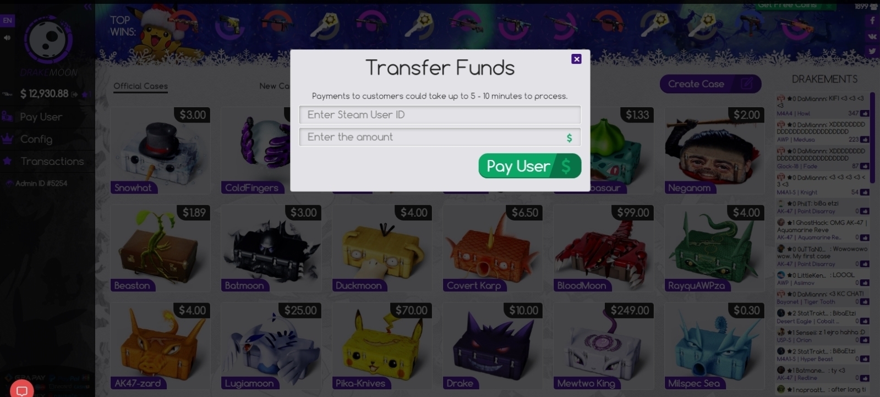Screen dimensions: 880x397
Task: Close the Transfer Funds dialog
Action: pos(576,59)
